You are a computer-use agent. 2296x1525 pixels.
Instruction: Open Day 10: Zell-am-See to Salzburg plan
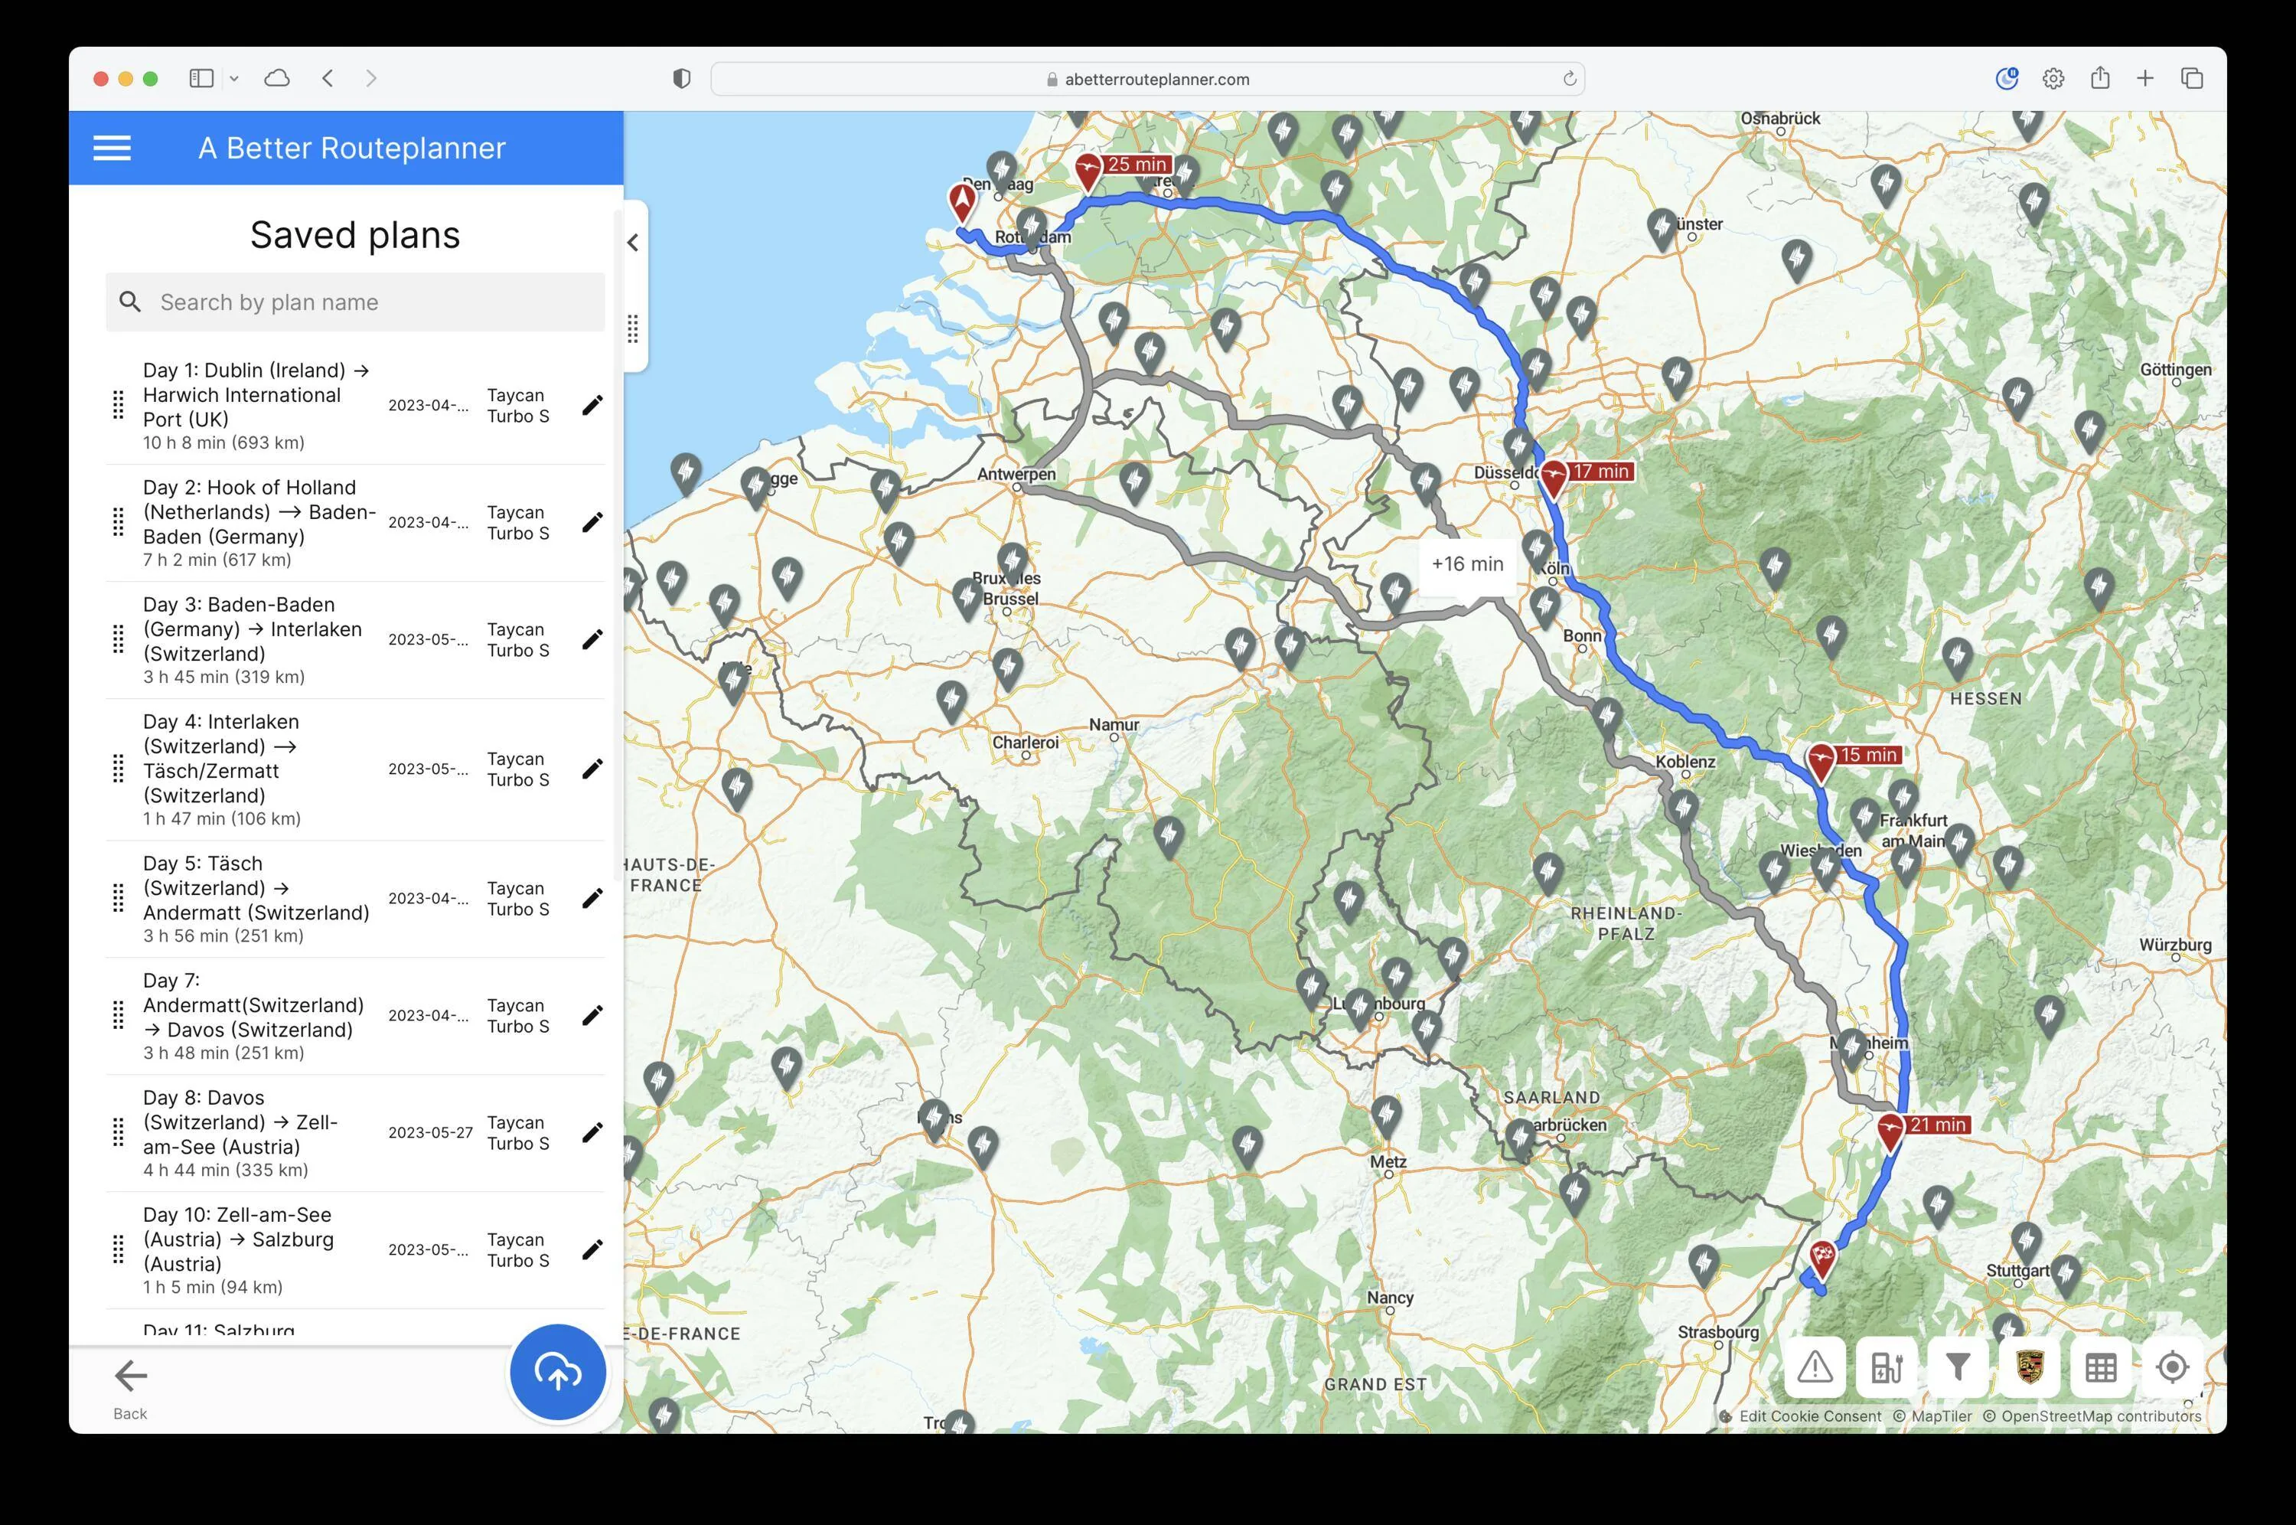click(355, 1249)
